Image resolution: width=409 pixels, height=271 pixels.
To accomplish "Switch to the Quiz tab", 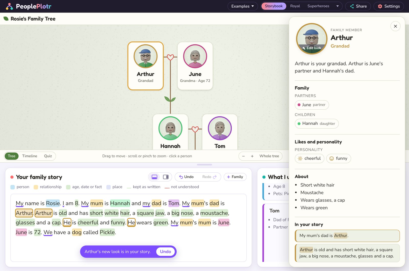I will click(x=48, y=156).
